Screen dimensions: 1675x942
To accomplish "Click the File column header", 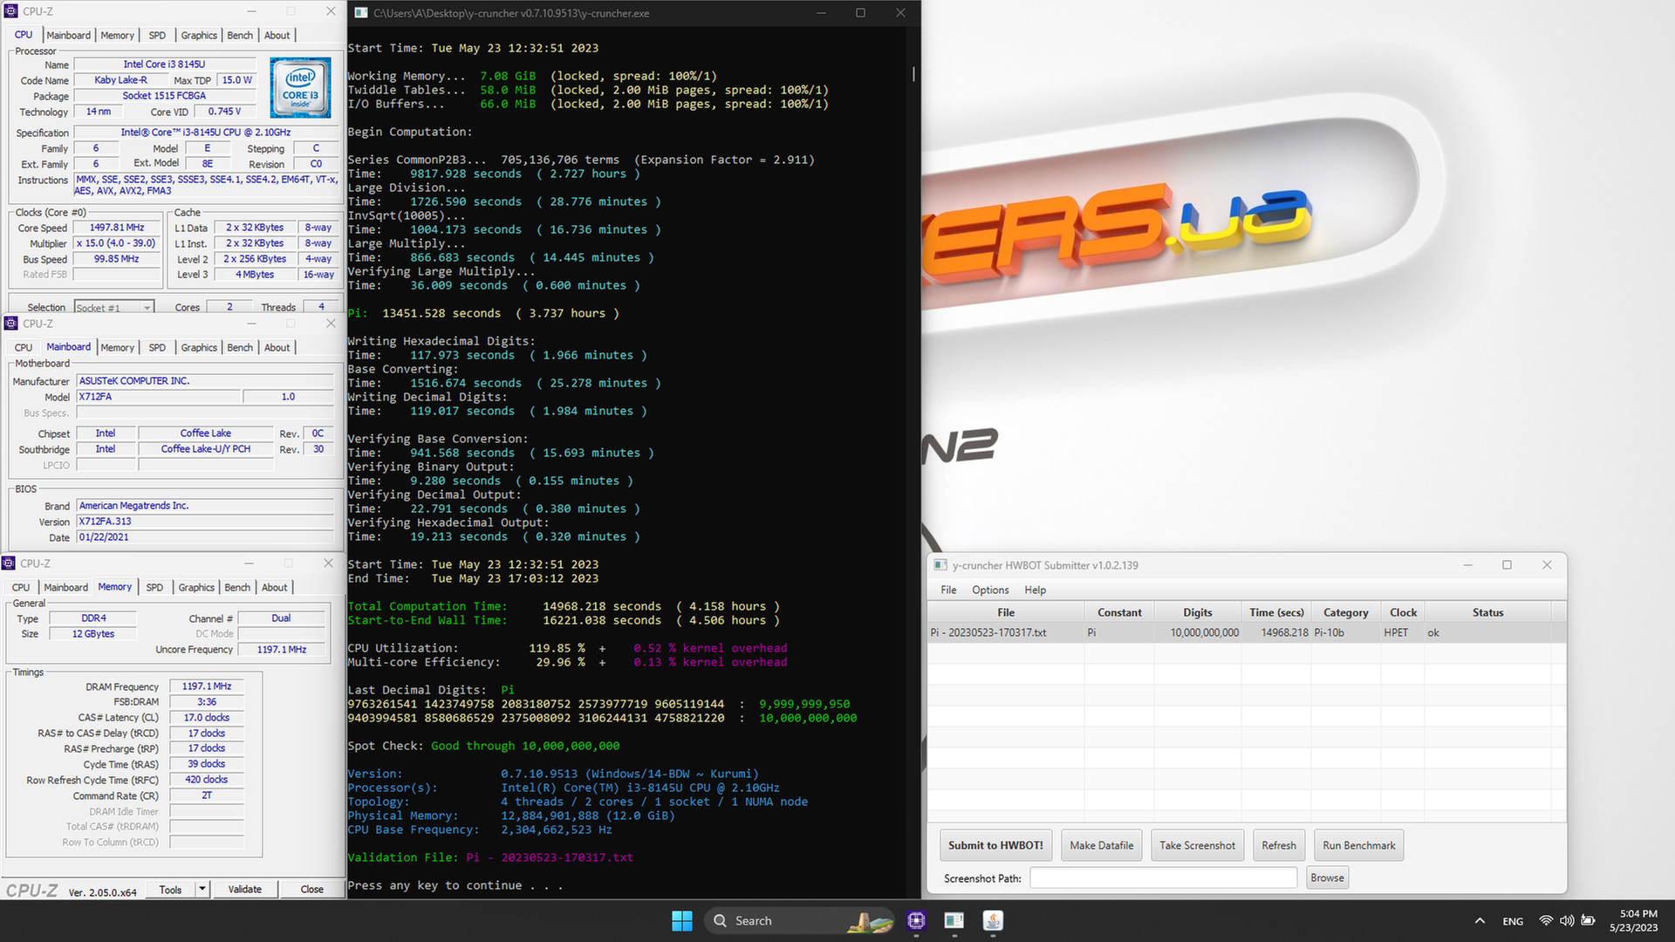I will (x=1006, y=612).
